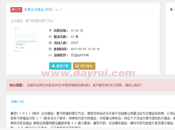The image size is (175, 130).
Task: Click the subtitle 主动推送:最为快速的提交方式
Action: (32, 21)
